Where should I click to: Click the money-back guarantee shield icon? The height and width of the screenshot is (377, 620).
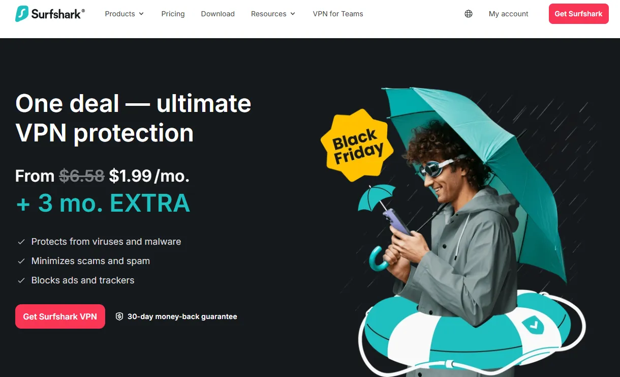(x=119, y=316)
